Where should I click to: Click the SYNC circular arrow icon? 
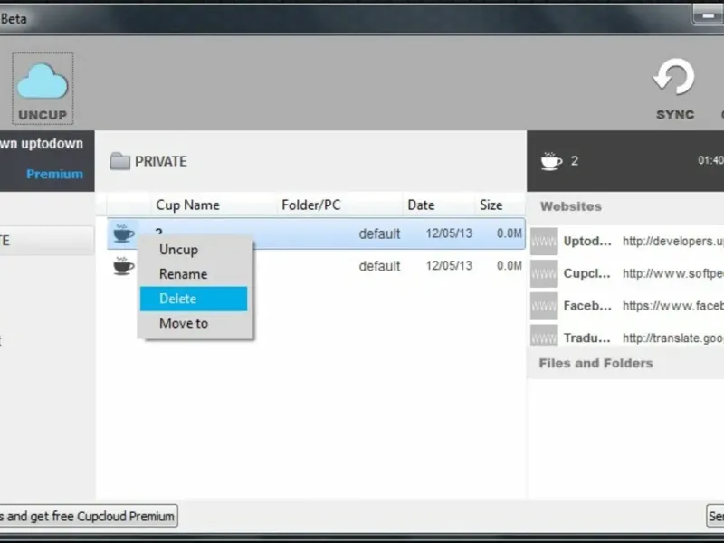pyautogui.click(x=674, y=77)
